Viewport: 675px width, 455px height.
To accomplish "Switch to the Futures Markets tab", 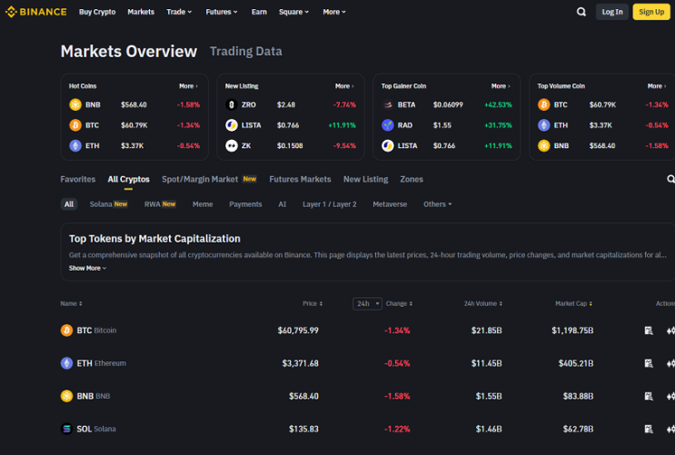I will tap(300, 179).
